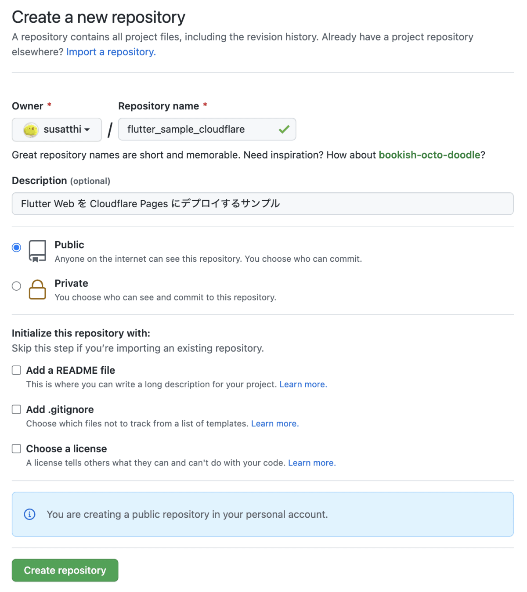Click the Public repository book icon
527x592 pixels.
(38, 250)
